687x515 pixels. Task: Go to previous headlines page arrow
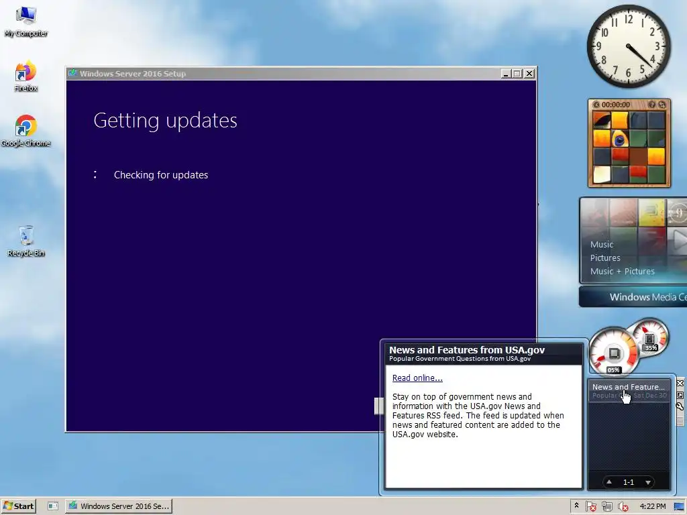(x=609, y=481)
